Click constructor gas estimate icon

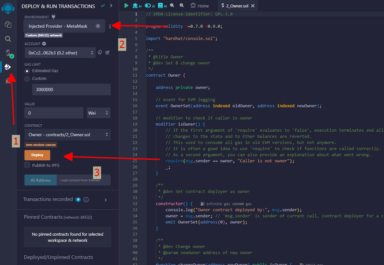point(202,204)
